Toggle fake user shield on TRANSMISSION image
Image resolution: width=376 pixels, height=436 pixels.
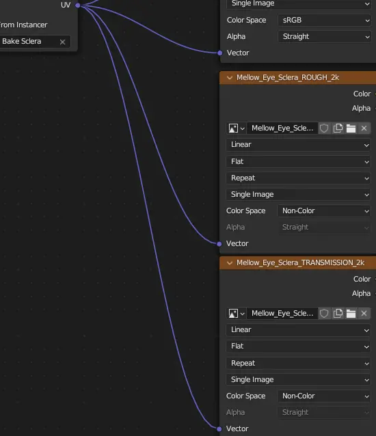(x=324, y=314)
